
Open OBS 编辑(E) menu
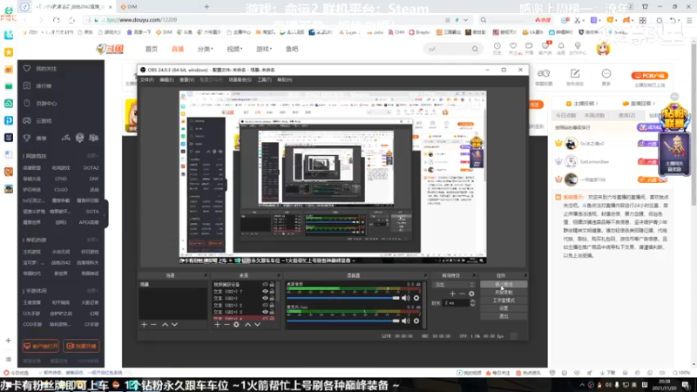166,80
